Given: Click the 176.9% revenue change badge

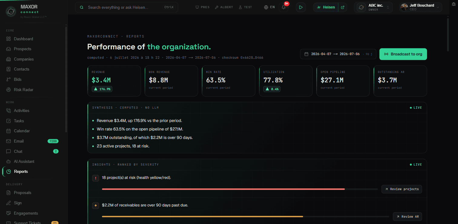Looking at the screenshot, I should point(102,89).
